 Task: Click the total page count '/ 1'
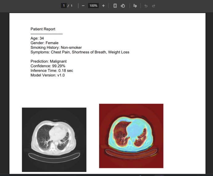[70, 6]
